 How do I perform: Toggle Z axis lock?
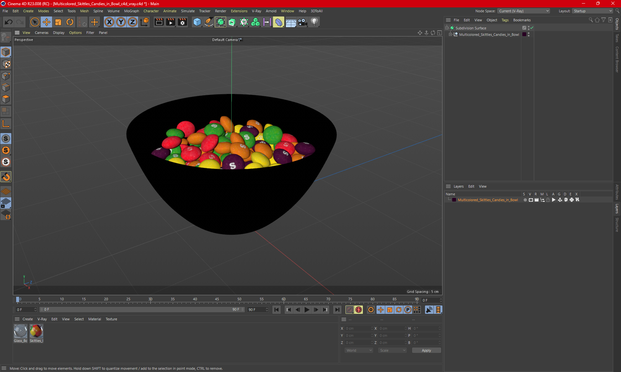[x=133, y=22]
